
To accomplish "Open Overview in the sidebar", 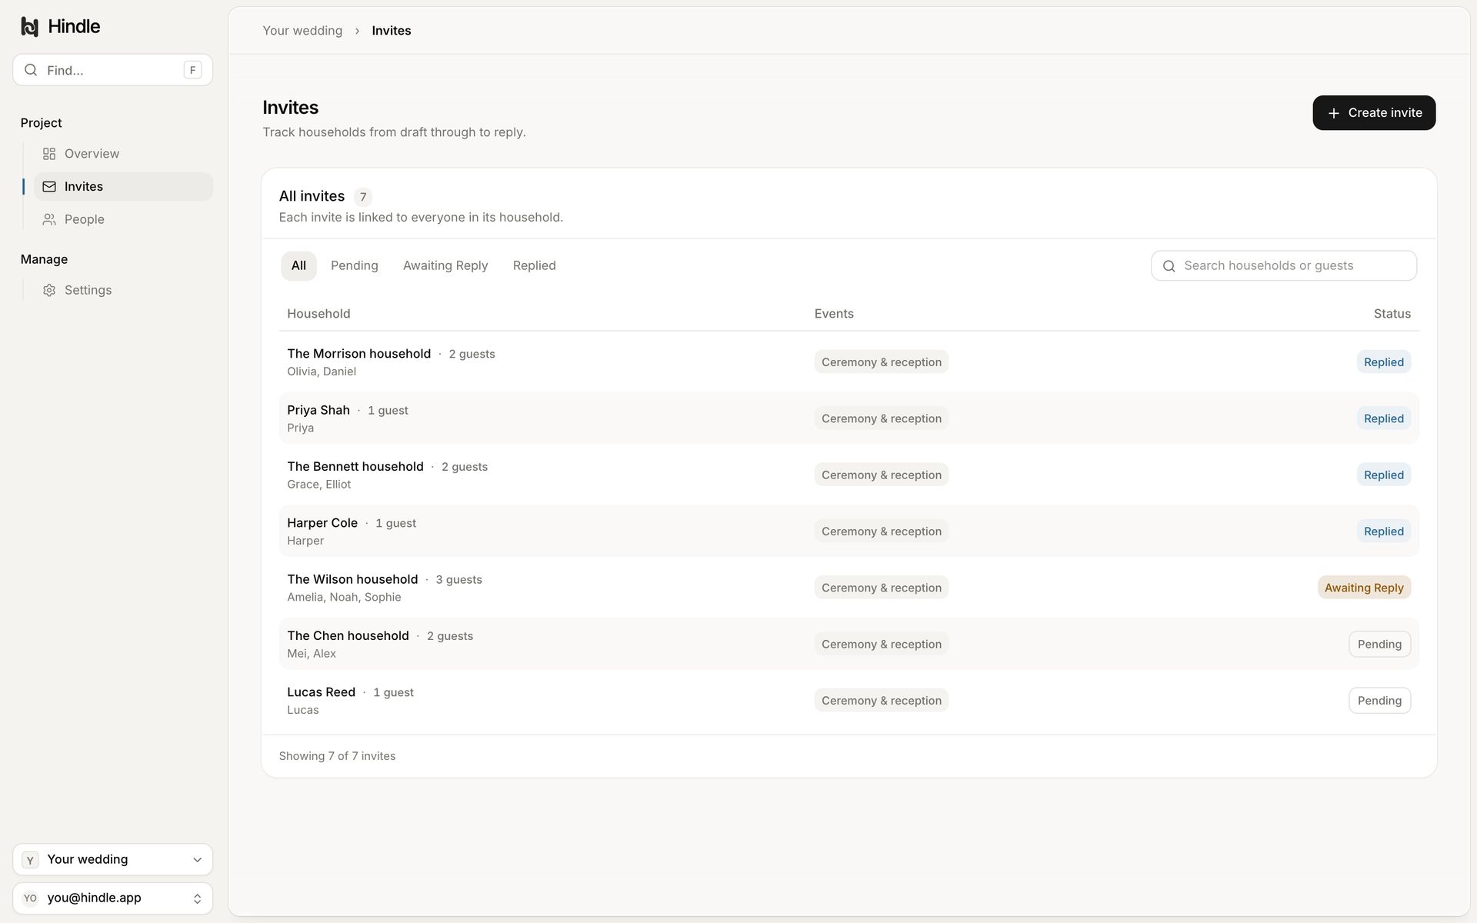I will pyautogui.click(x=123, y=154).
